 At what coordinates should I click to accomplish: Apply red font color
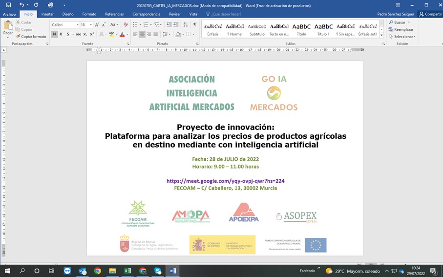[122, 34]
